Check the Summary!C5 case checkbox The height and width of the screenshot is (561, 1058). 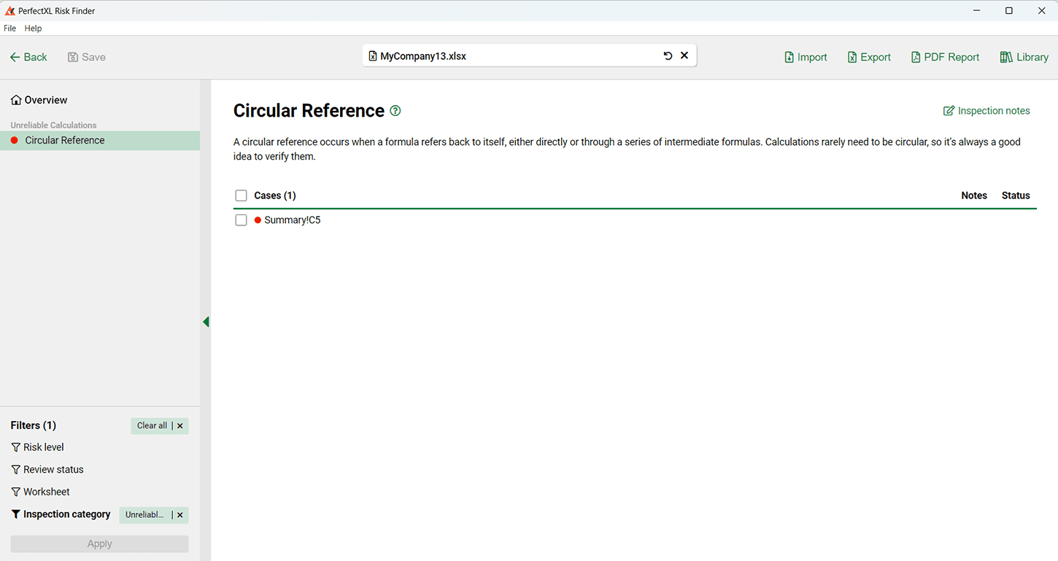(241, 220)
